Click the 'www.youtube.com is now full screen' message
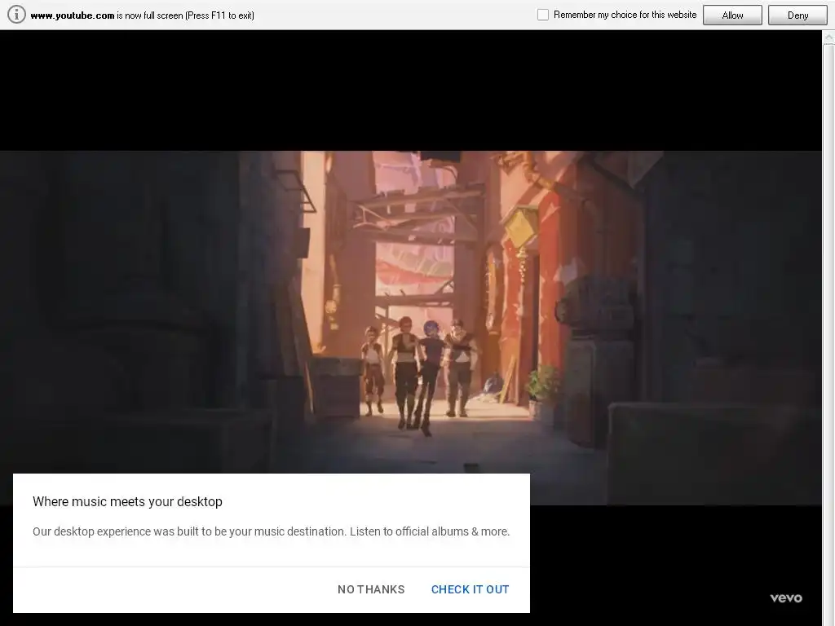835x626 pixels. point(142,15)
